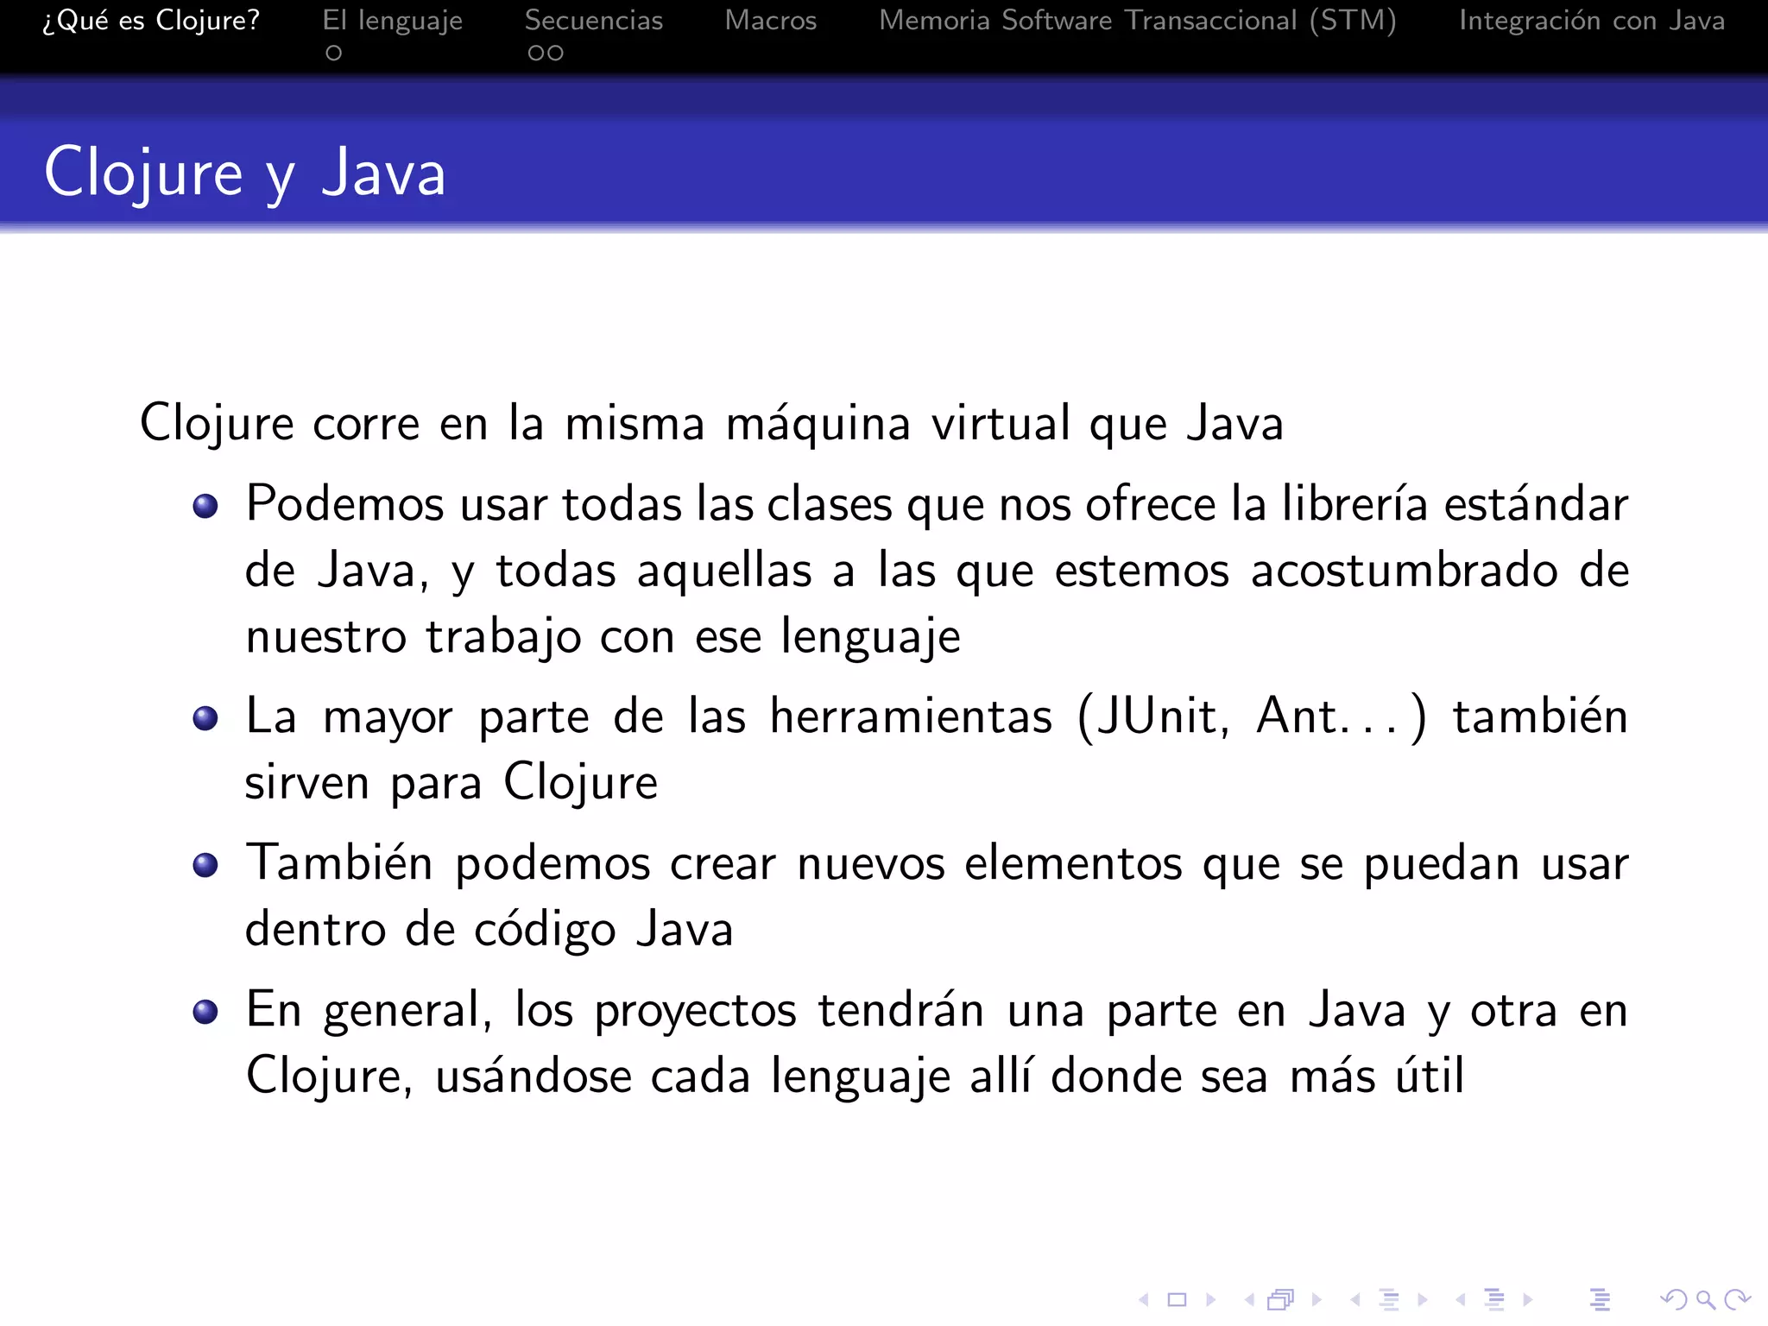Jump to next frame arrow
This screenshot has height=1326, width=1768.
tap(1317, 1299)
